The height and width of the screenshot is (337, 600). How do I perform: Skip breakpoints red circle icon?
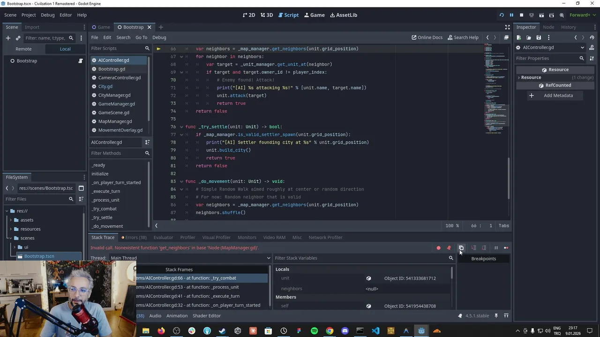click(x=439, y=248)
